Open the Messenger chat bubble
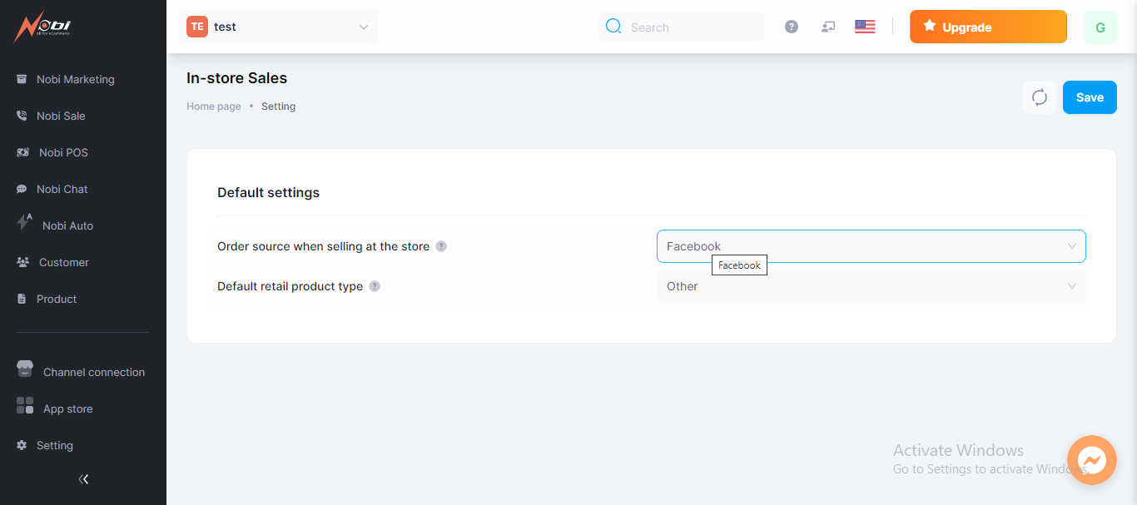Image resolution: width=1137 pixels, height=505 pixels. click(x=1091, y=460)
